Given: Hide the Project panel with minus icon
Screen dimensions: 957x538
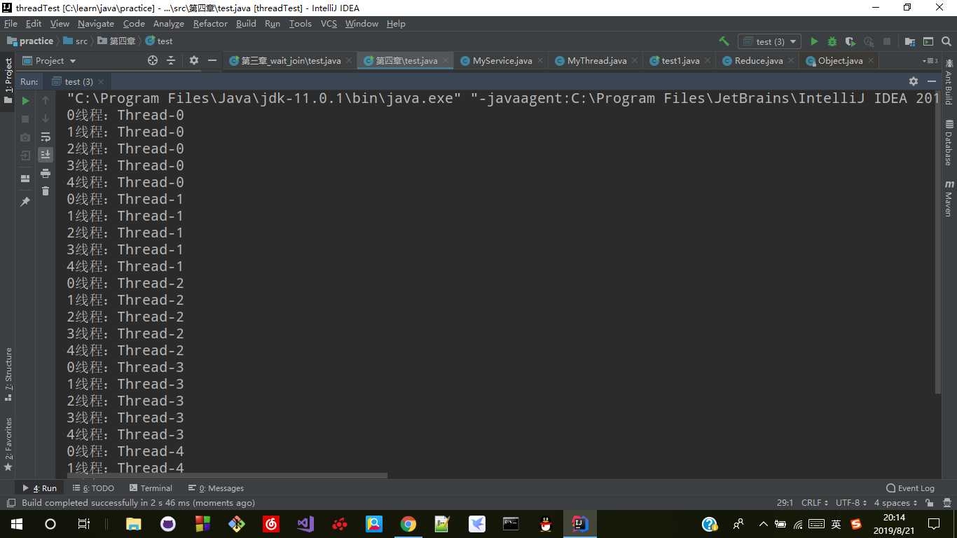Looking at the screenshot, I should pyautogui.click(x=212, y=61).
